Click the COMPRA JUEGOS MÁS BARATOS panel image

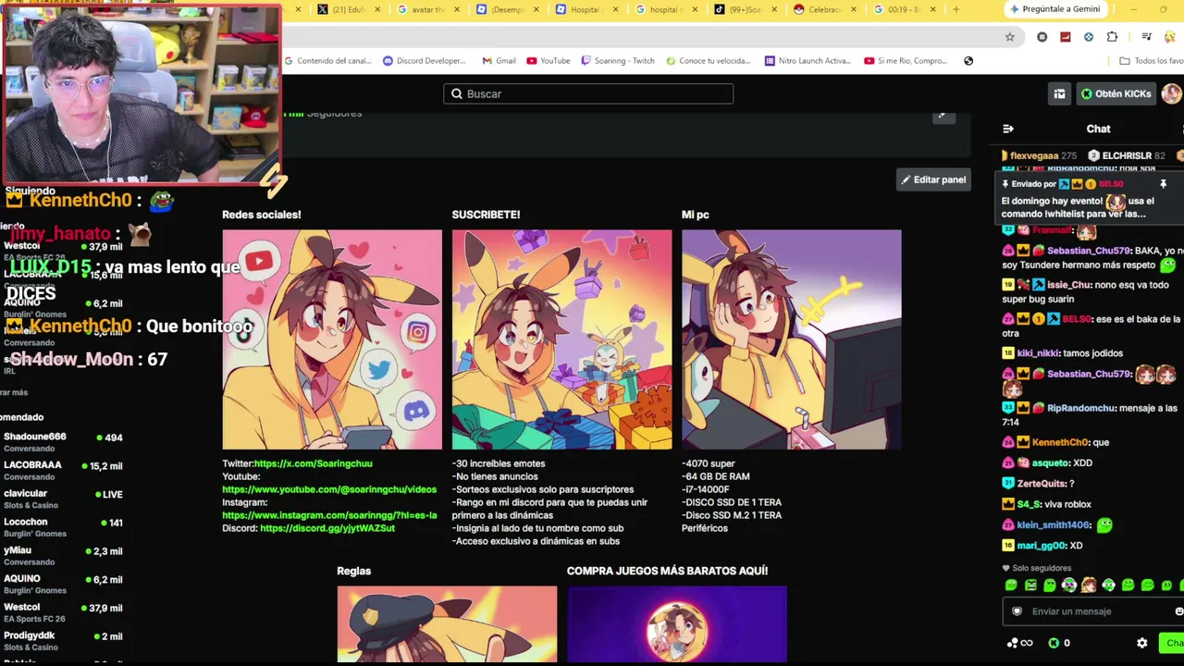[676, 623]
